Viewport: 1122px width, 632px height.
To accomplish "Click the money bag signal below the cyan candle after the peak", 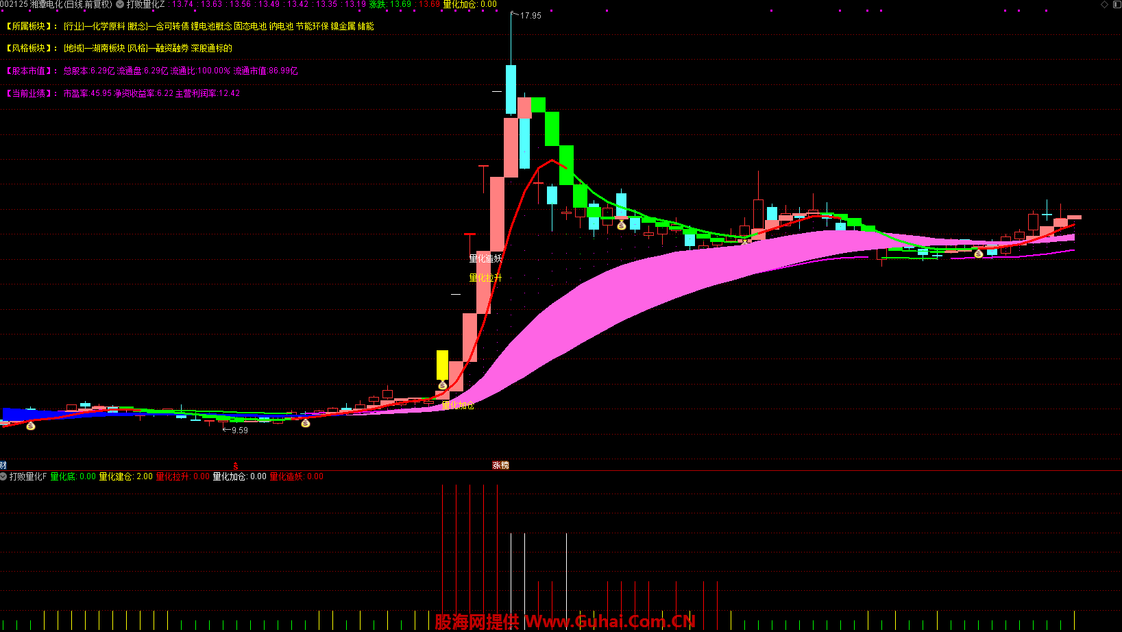I will [622, 226].
